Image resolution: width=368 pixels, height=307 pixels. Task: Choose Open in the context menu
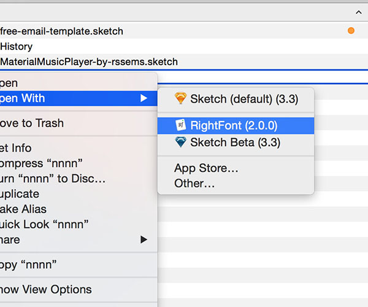[79, 83]
